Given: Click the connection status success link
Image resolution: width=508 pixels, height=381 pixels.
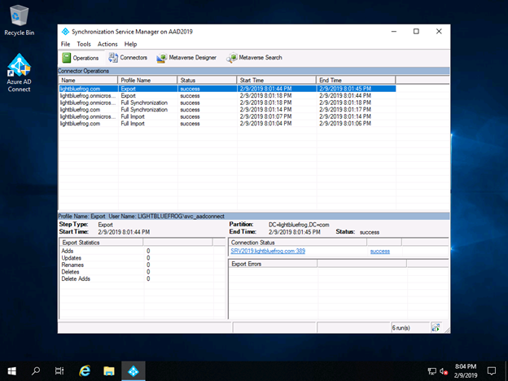Looking at the screenshot, I should point(379,252).
